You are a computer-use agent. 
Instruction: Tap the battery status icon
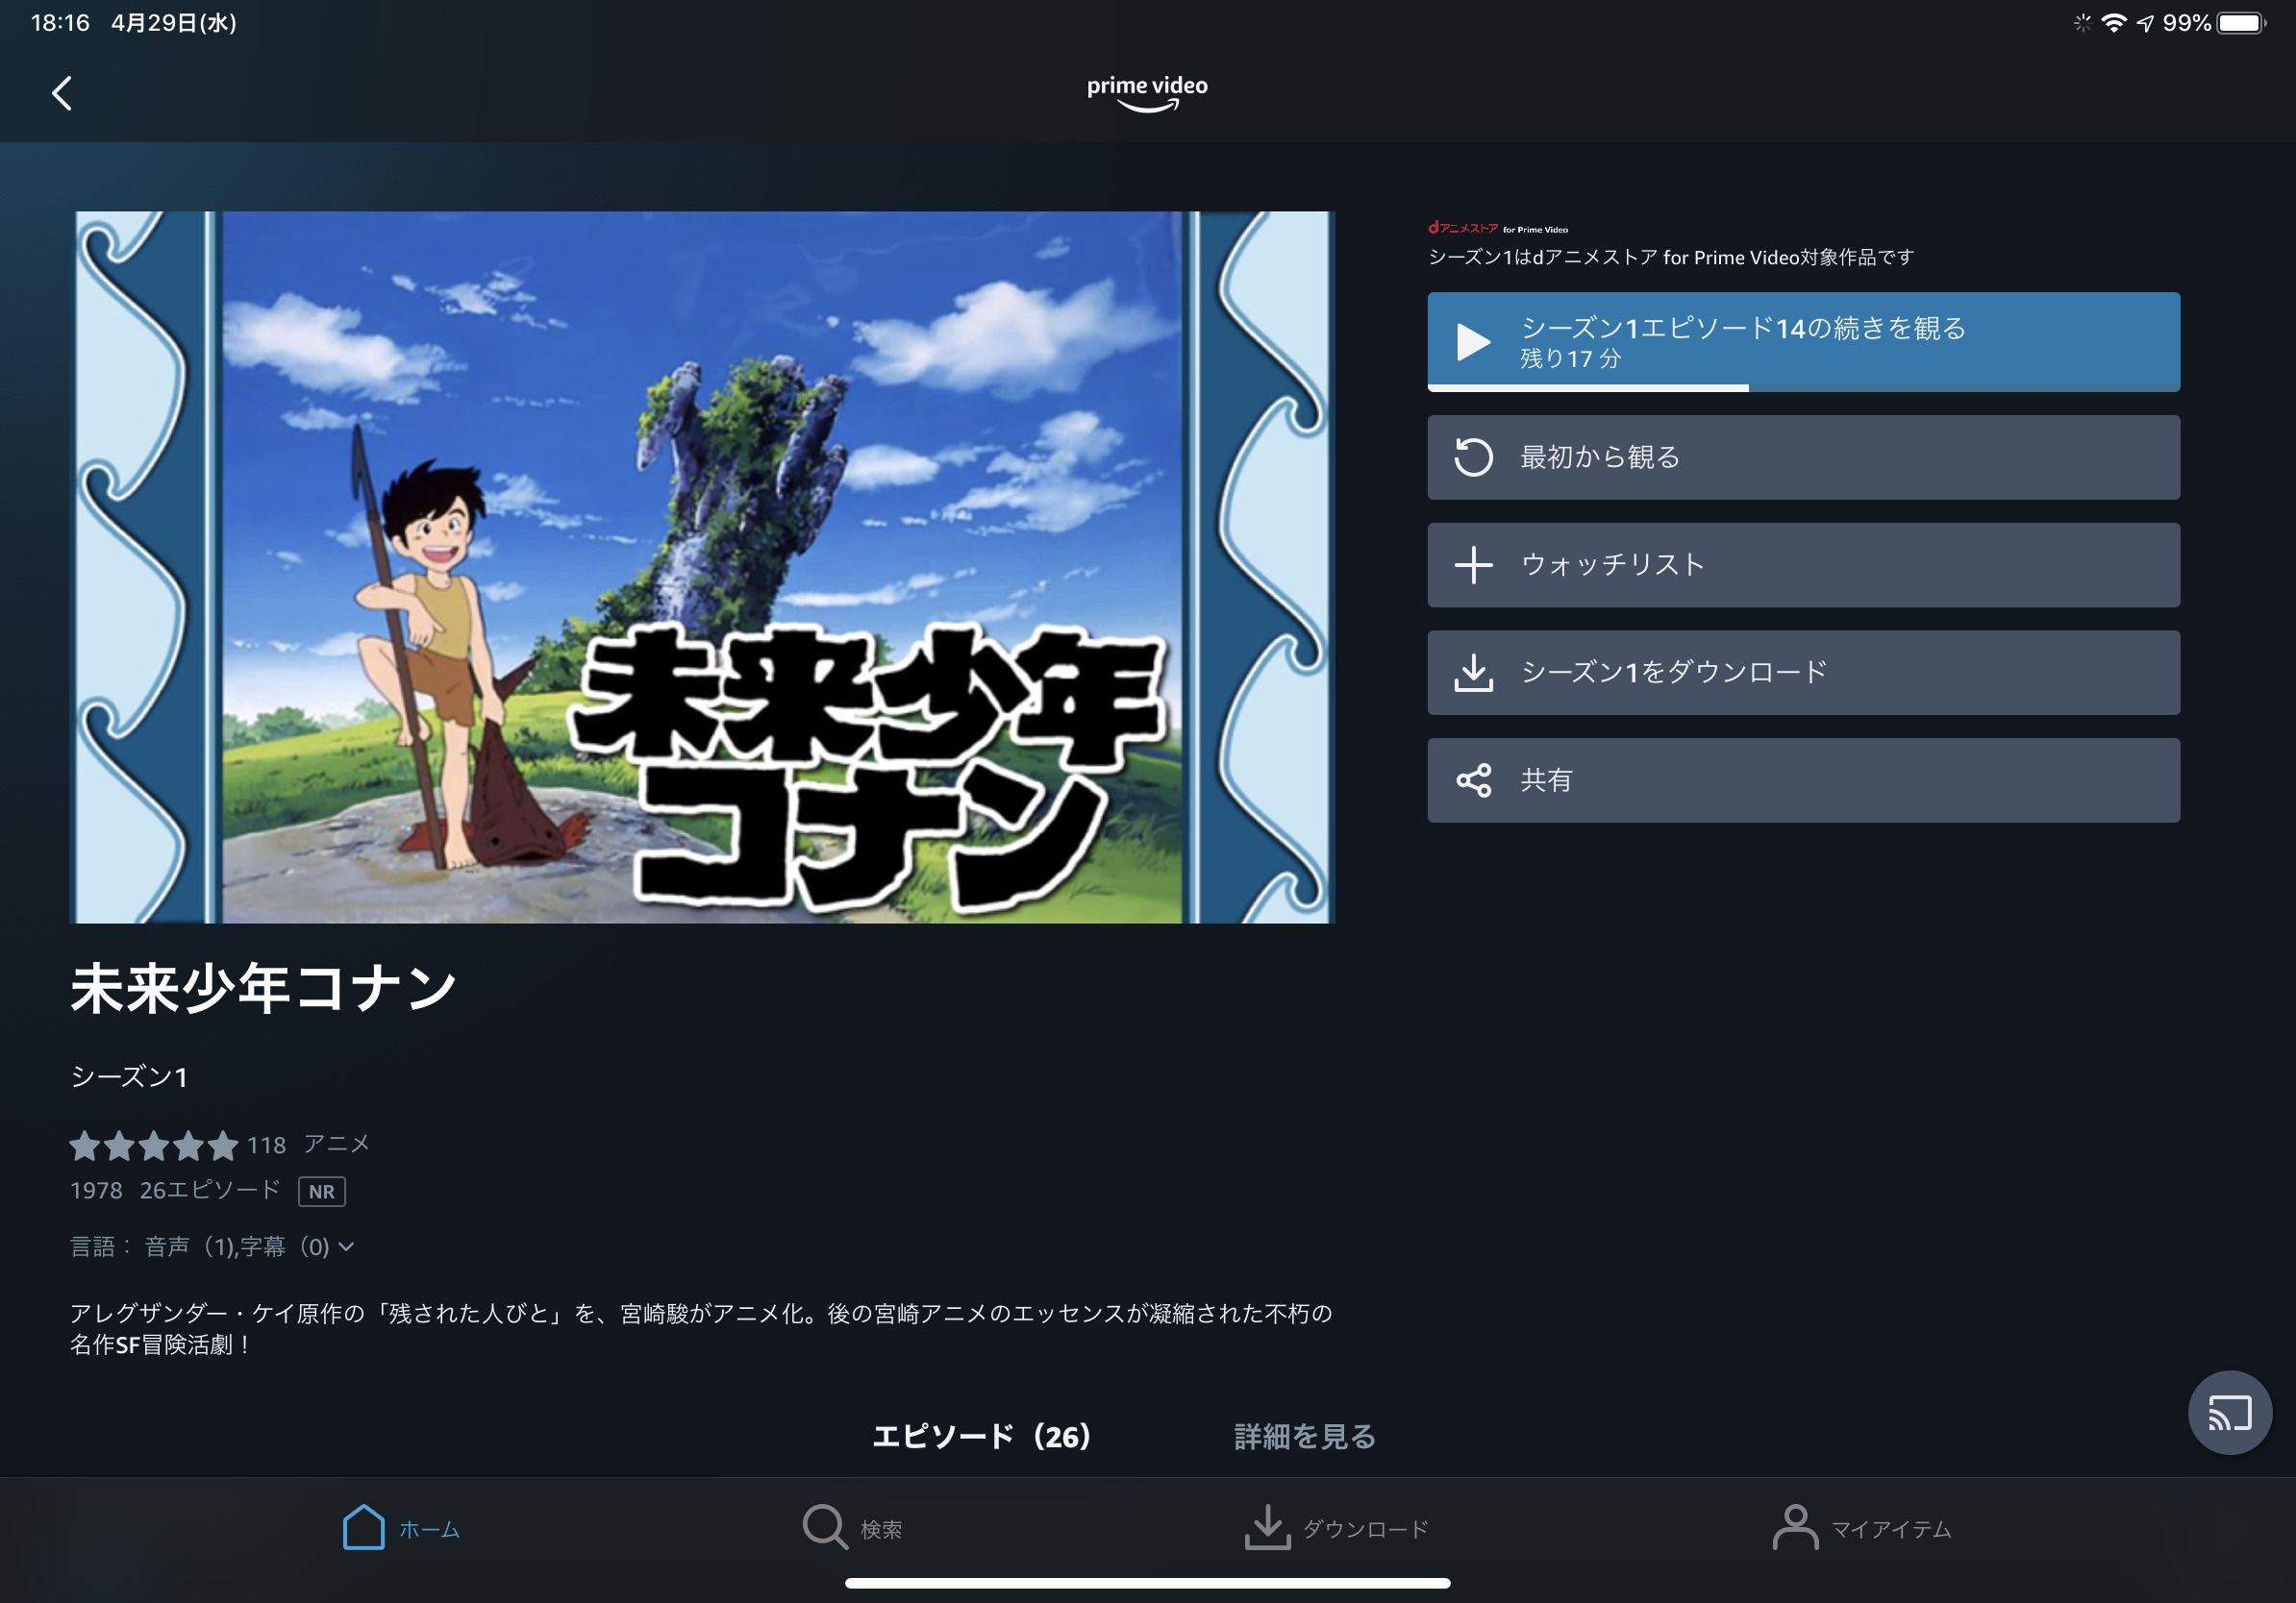pos(2242,22)
